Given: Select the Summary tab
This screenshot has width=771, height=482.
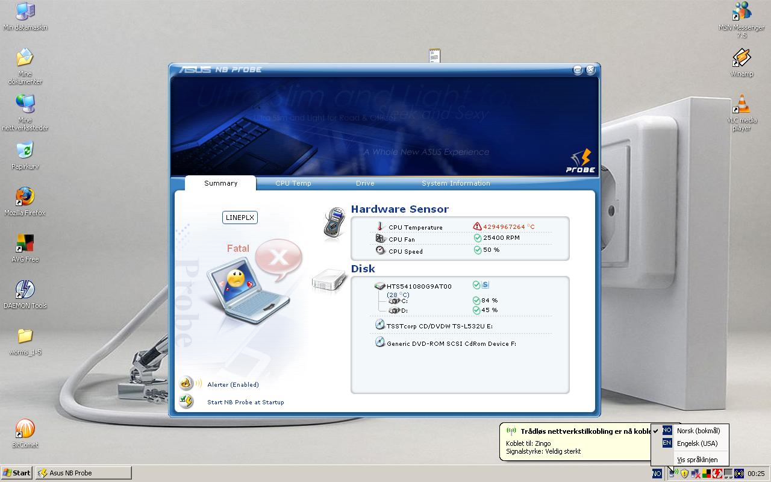Looking at the screenshot, I should 220,183.
